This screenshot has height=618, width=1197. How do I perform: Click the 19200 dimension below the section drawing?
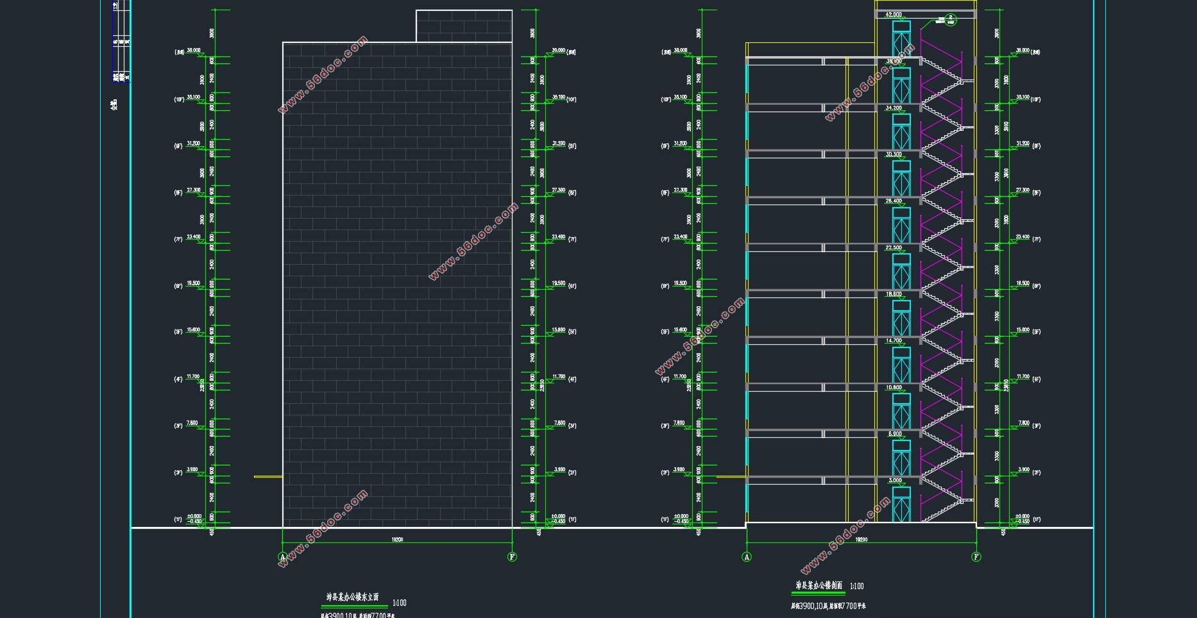tap(861, 540)
